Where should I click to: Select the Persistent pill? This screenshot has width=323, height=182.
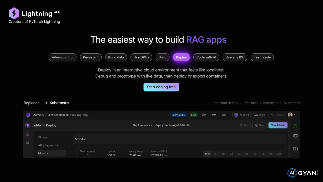click(91, 57)
